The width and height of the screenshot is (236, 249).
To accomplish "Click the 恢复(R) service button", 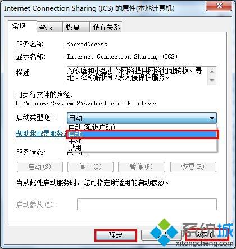I will (x=193, y=167).
